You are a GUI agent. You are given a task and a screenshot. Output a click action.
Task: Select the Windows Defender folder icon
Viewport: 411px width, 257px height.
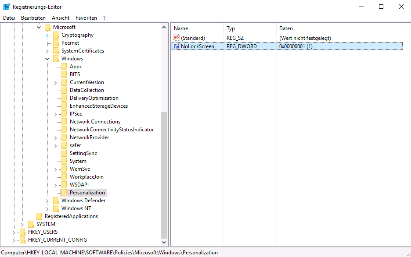[56, 200]
